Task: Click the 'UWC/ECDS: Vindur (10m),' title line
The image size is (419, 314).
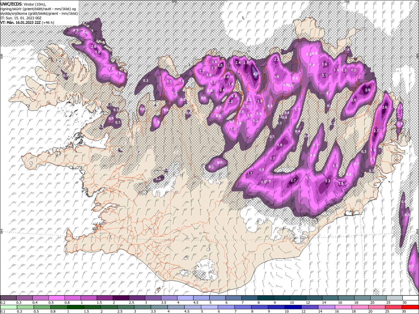Action: click(23, 4)
